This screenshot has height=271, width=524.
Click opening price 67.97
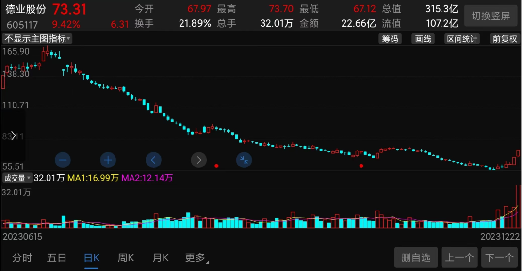point(199,9)
